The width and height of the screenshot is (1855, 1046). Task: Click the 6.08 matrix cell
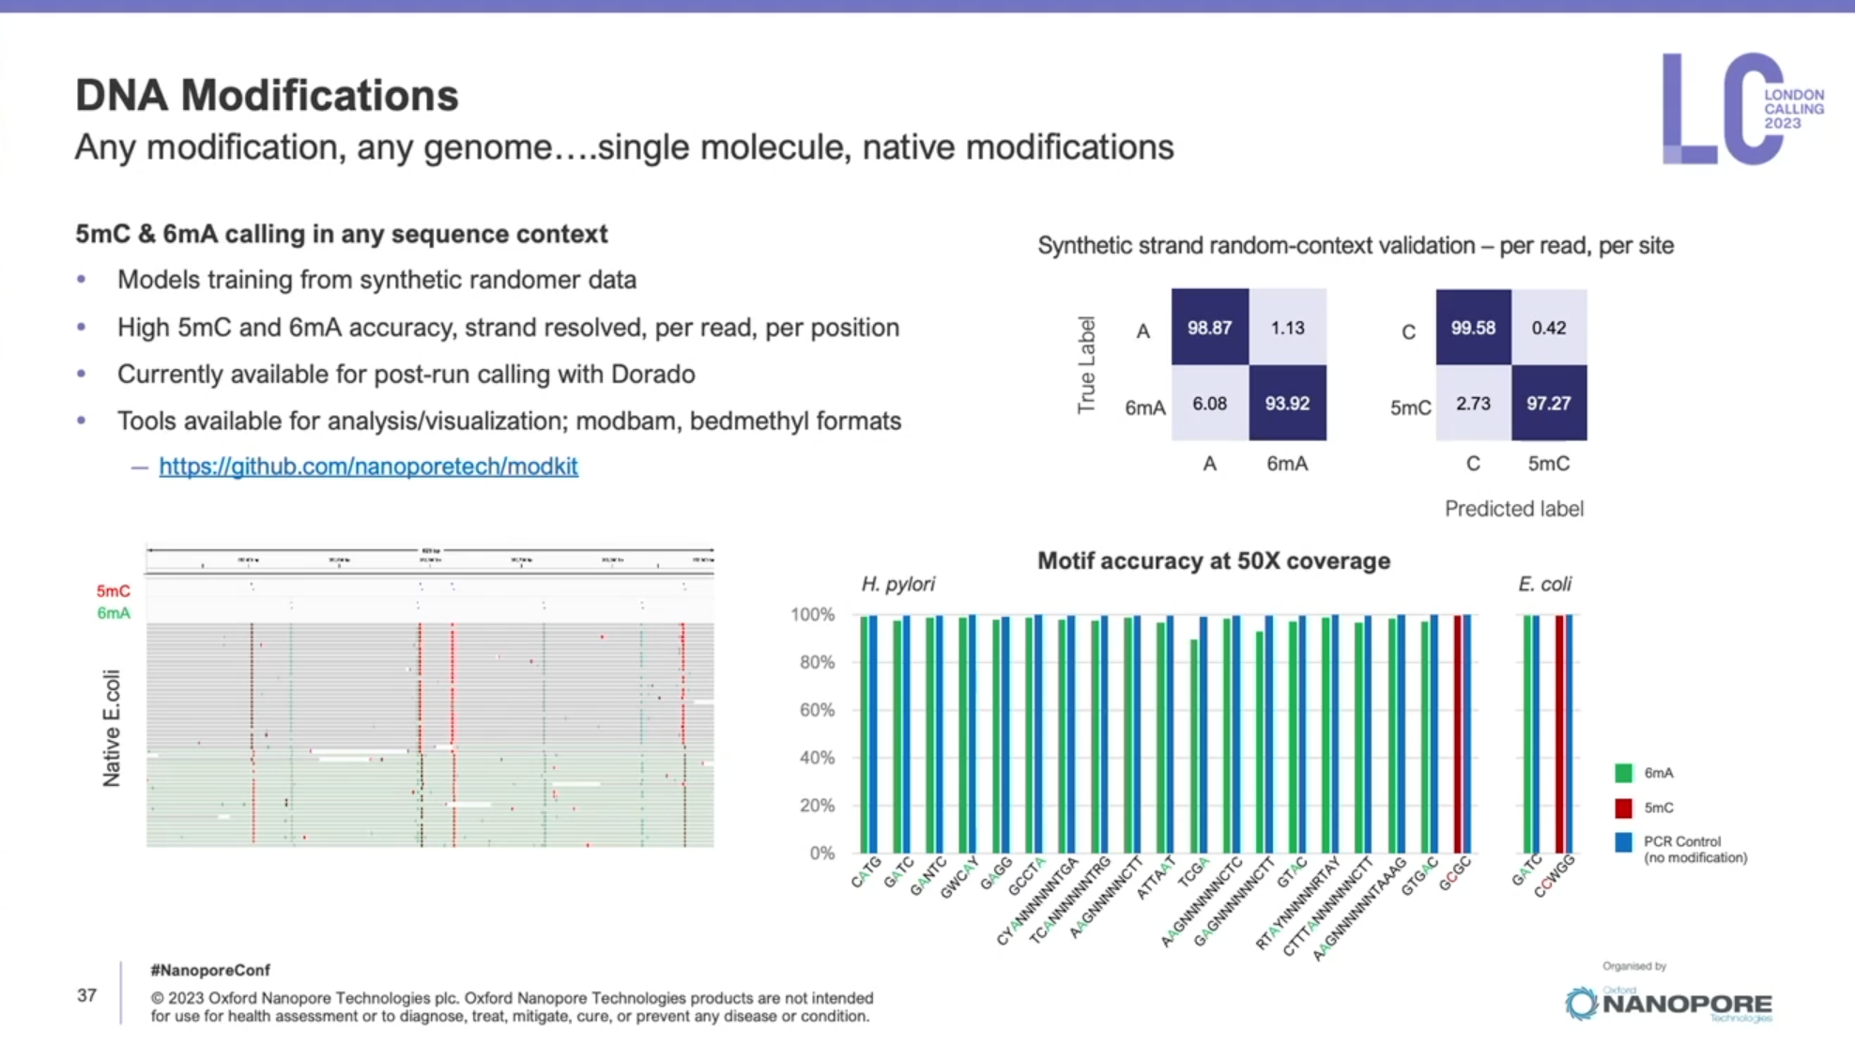1209,403
